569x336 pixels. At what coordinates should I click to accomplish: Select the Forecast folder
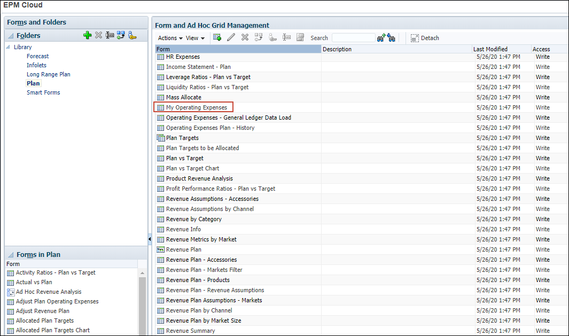(38, 56)
